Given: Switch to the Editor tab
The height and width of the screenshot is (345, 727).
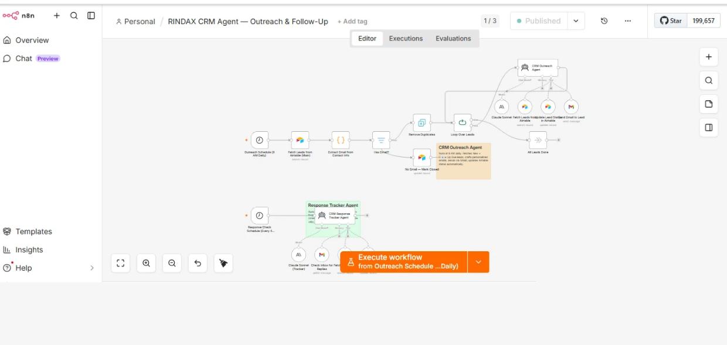Looking at the screenshot, I should [x=367, y=39].
